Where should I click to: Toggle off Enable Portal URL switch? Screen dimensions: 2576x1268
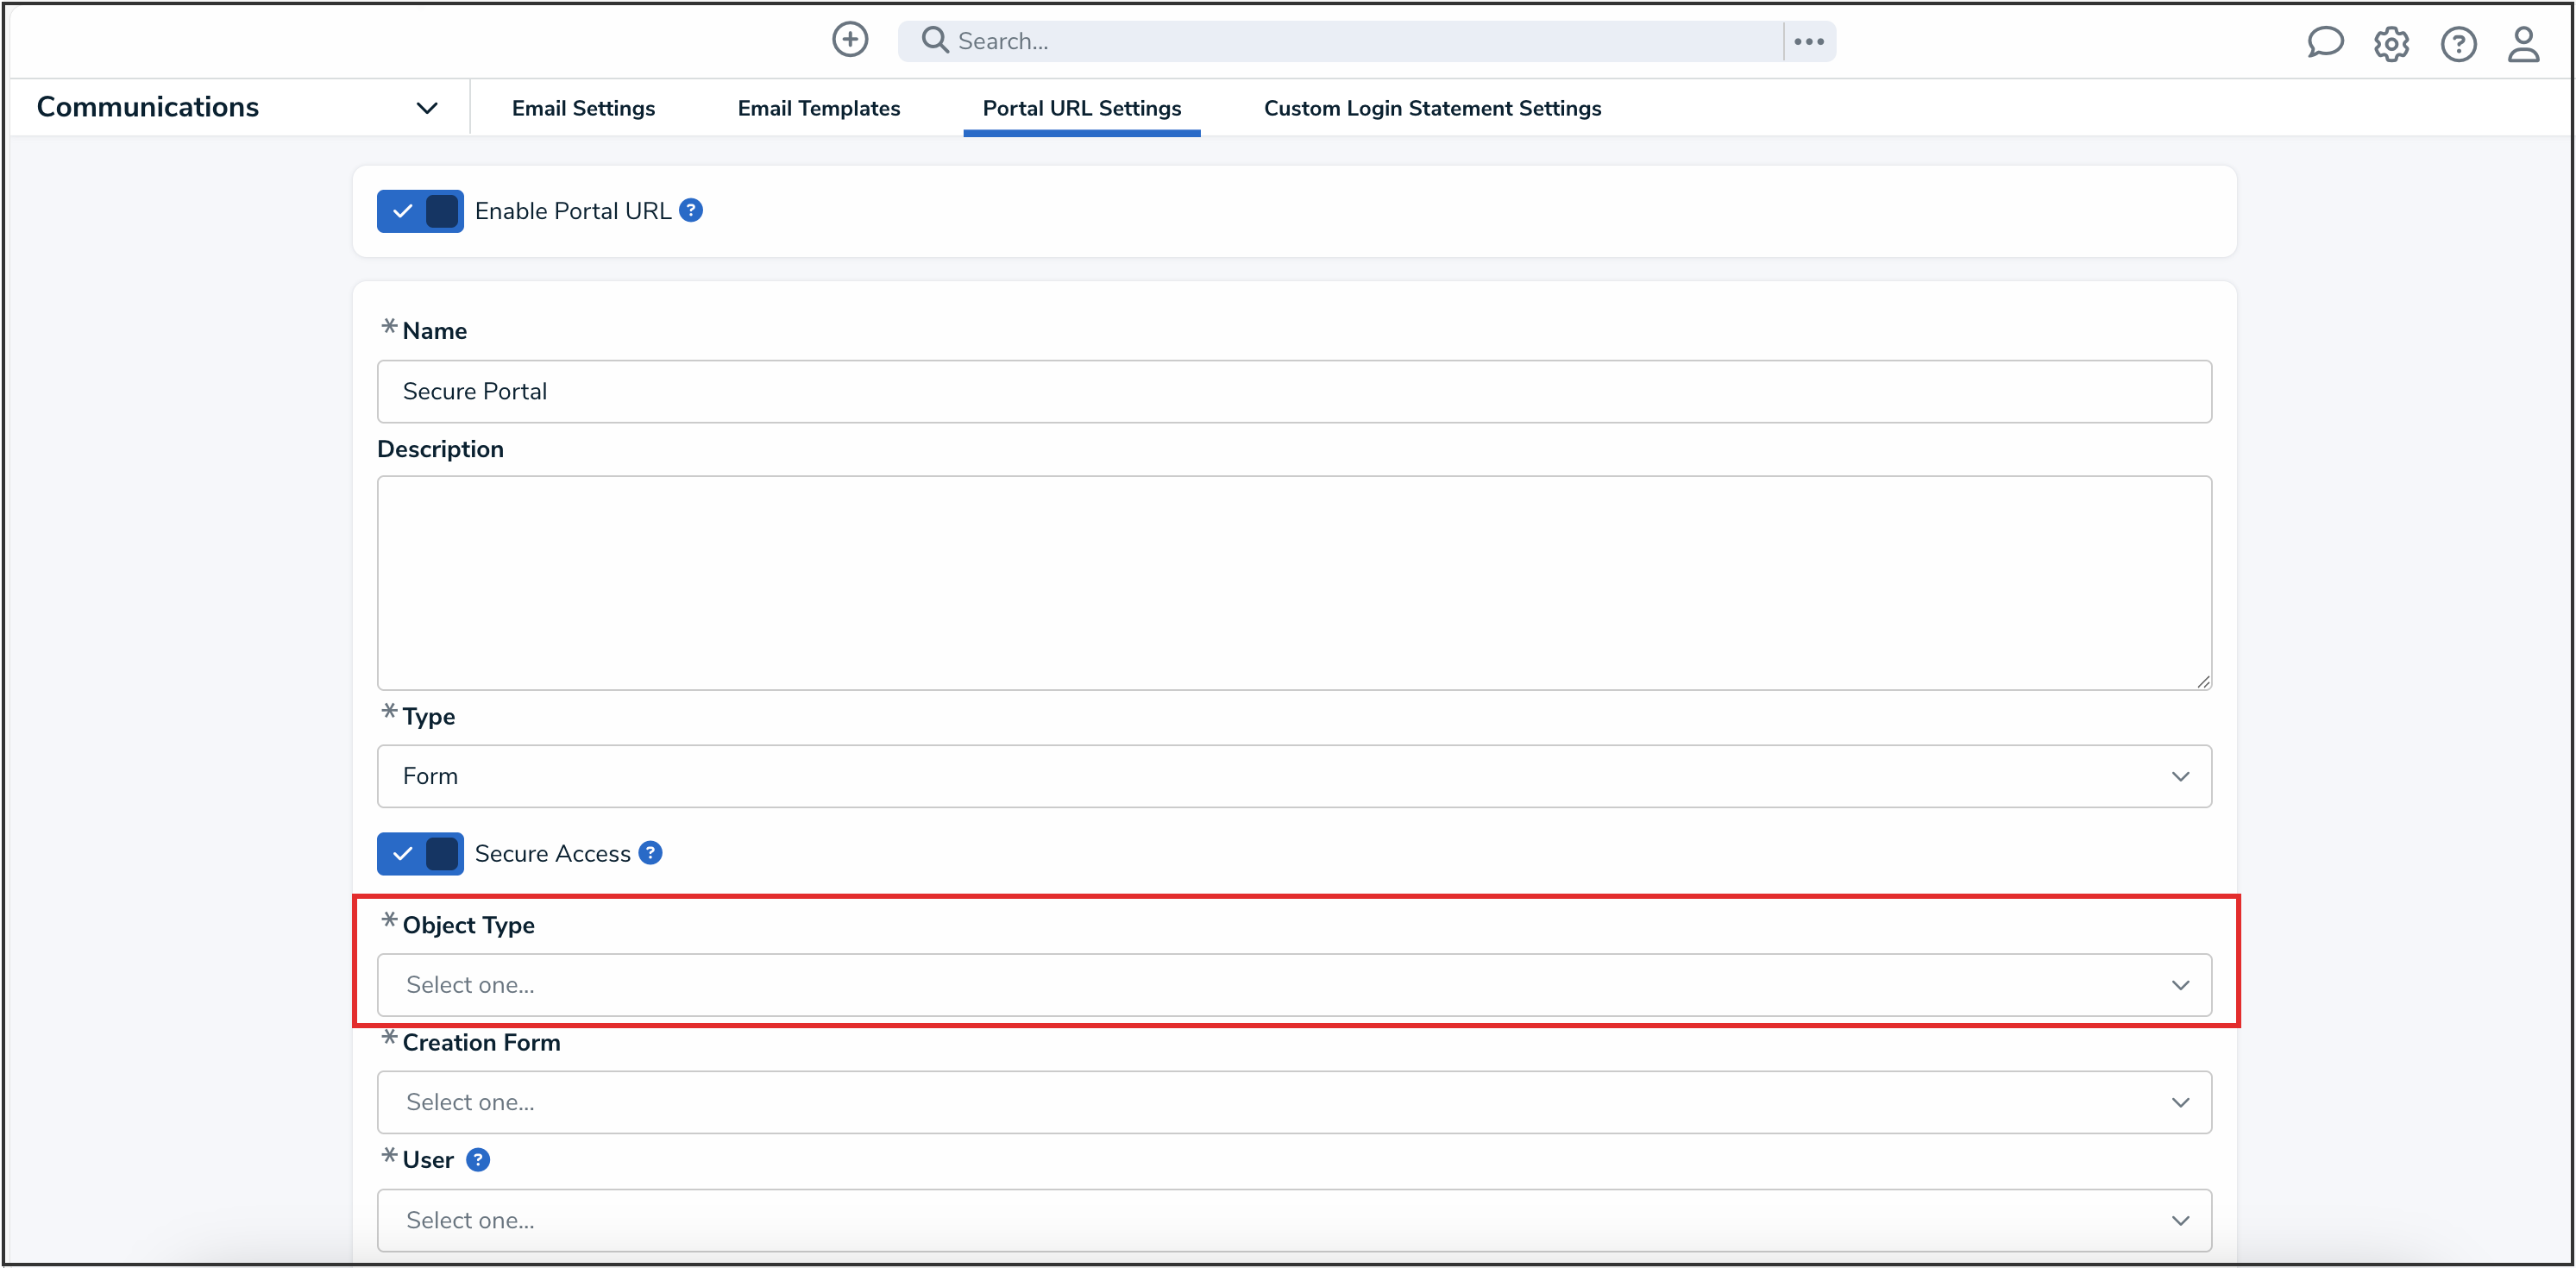point(420,211)
